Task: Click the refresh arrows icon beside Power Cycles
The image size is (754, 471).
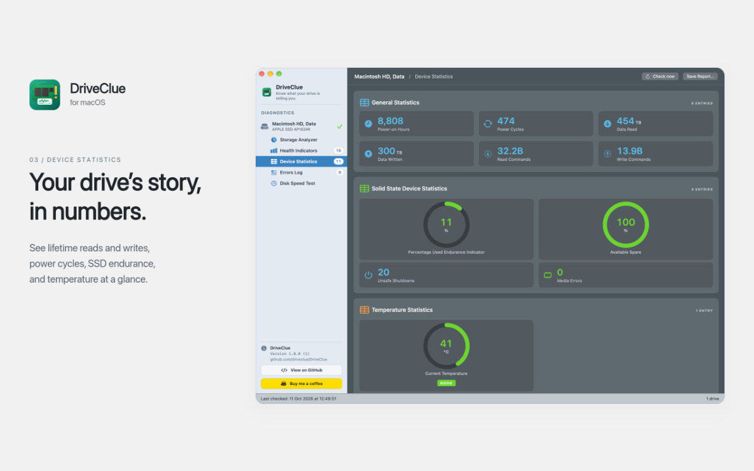Action: click(488, 124)
